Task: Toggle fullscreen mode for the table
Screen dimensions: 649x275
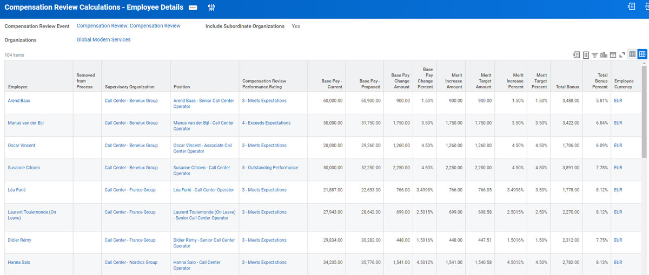Action: click(622, 55)
